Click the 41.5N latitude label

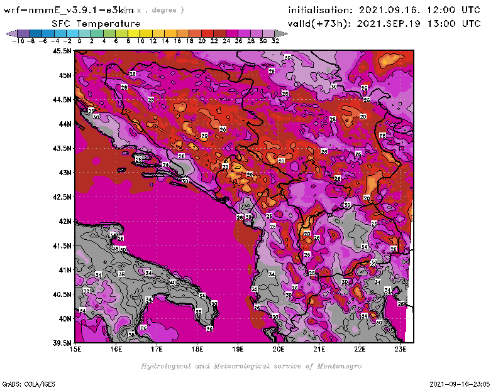click(x=62, y=245)
